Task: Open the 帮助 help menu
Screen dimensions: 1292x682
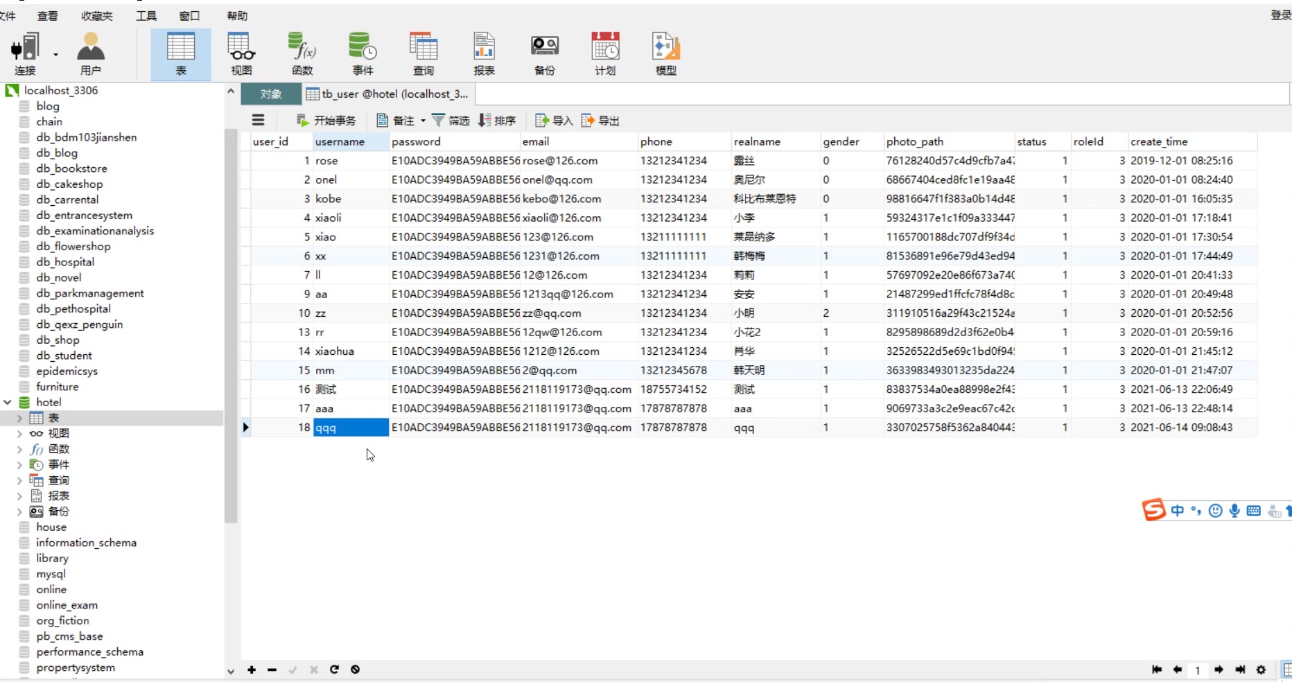Action: [x=237, y=15]
